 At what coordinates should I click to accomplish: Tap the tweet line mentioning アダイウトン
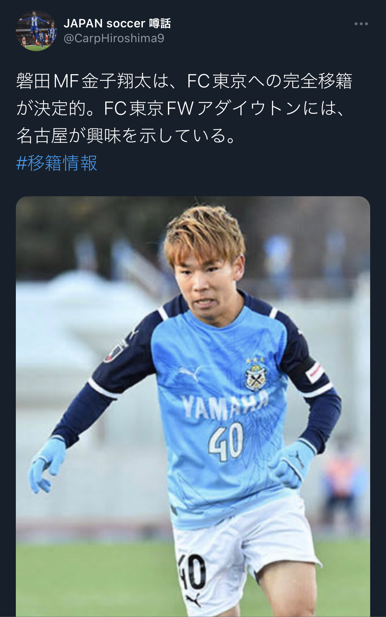[x=180, y=108]
